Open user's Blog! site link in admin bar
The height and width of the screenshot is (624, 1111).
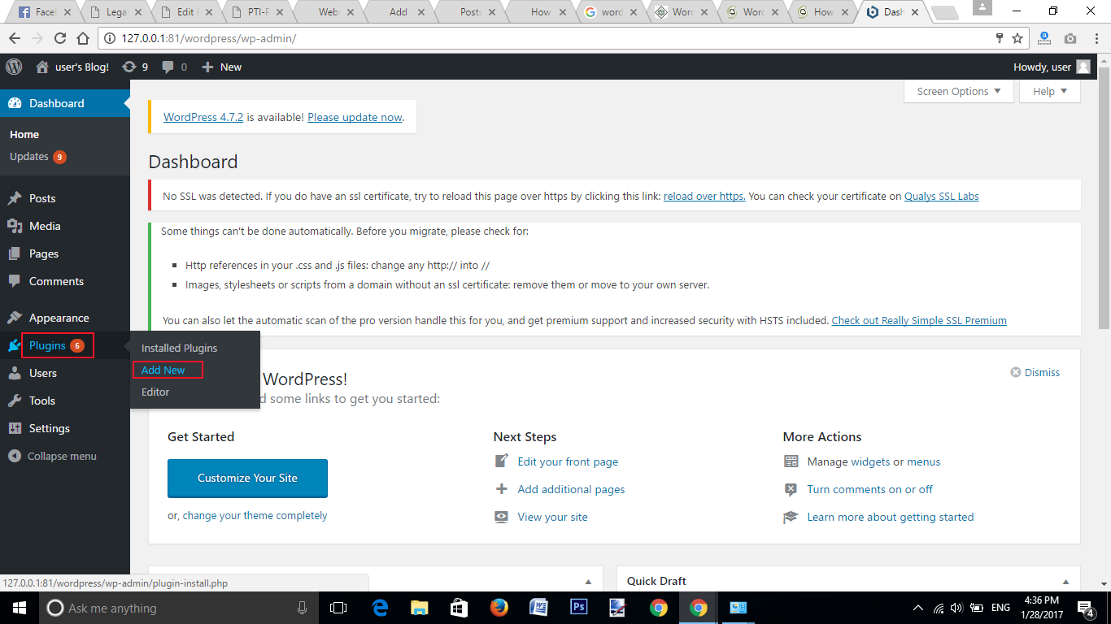[72, 67]
